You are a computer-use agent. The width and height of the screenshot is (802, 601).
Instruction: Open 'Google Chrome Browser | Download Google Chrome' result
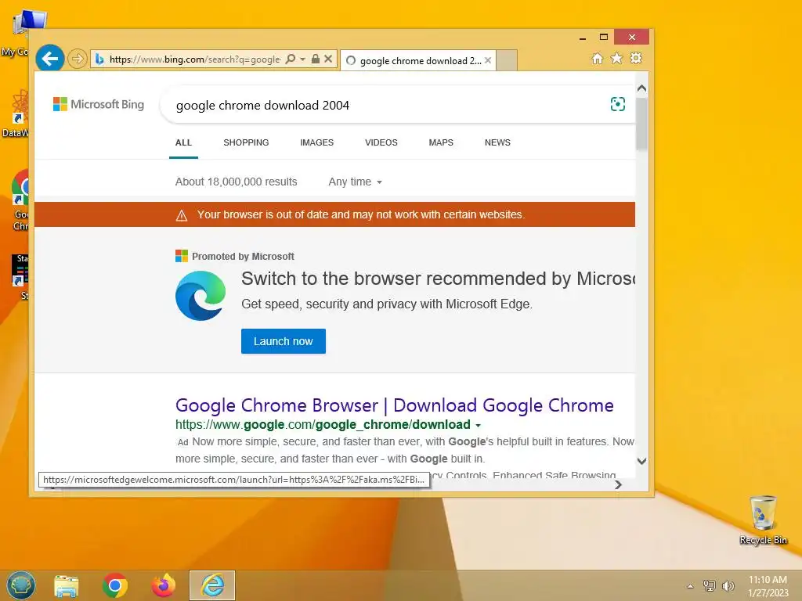(x=395, y=405)
